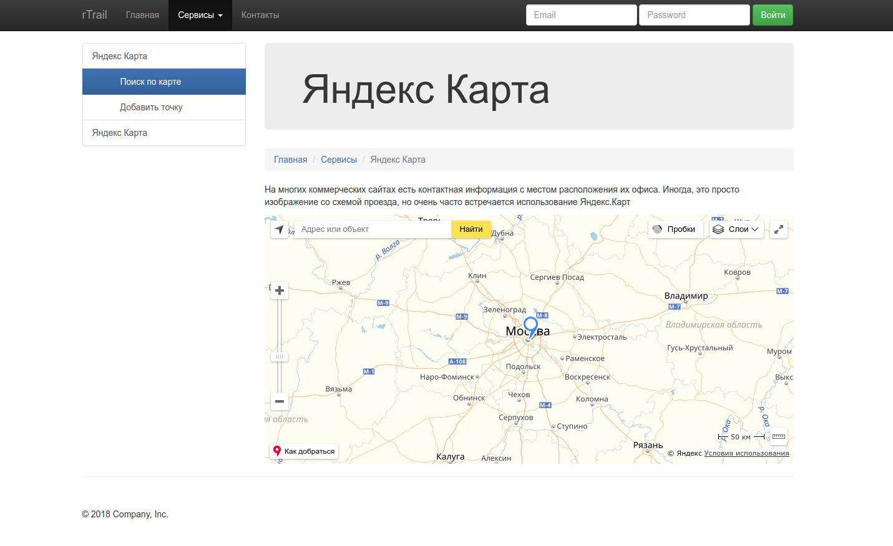Click the rTrail brand logo
The width and height of the screenshot is (893, 546).
pos(95,15)
